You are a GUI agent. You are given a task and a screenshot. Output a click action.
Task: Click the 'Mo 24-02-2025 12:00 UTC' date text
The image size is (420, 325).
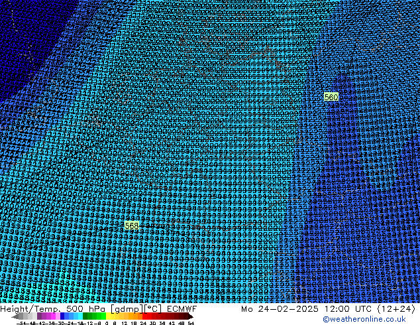pyautogui.click(x=307, y=309)
